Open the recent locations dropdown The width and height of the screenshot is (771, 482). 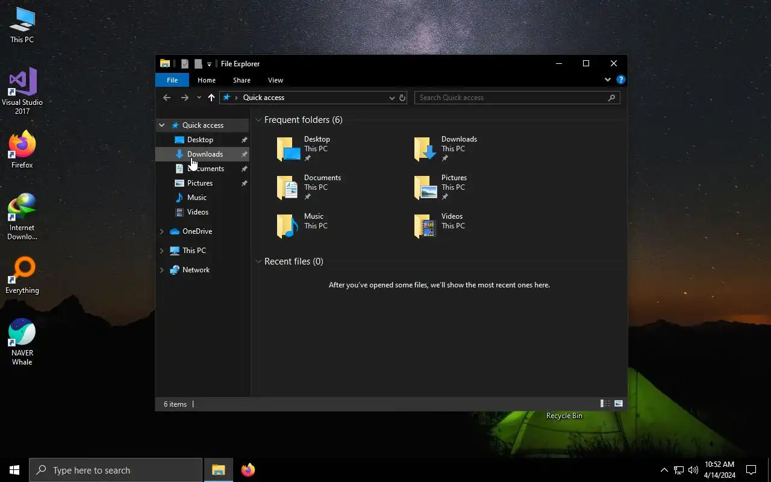[x=199, y=98]
